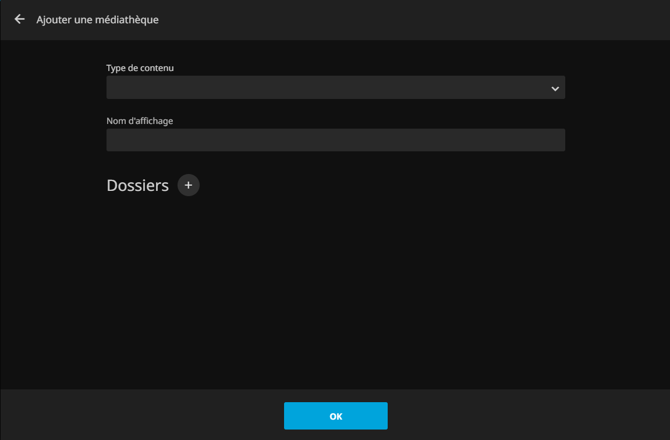Click the round button next to Dossiers

pos(188,185)
